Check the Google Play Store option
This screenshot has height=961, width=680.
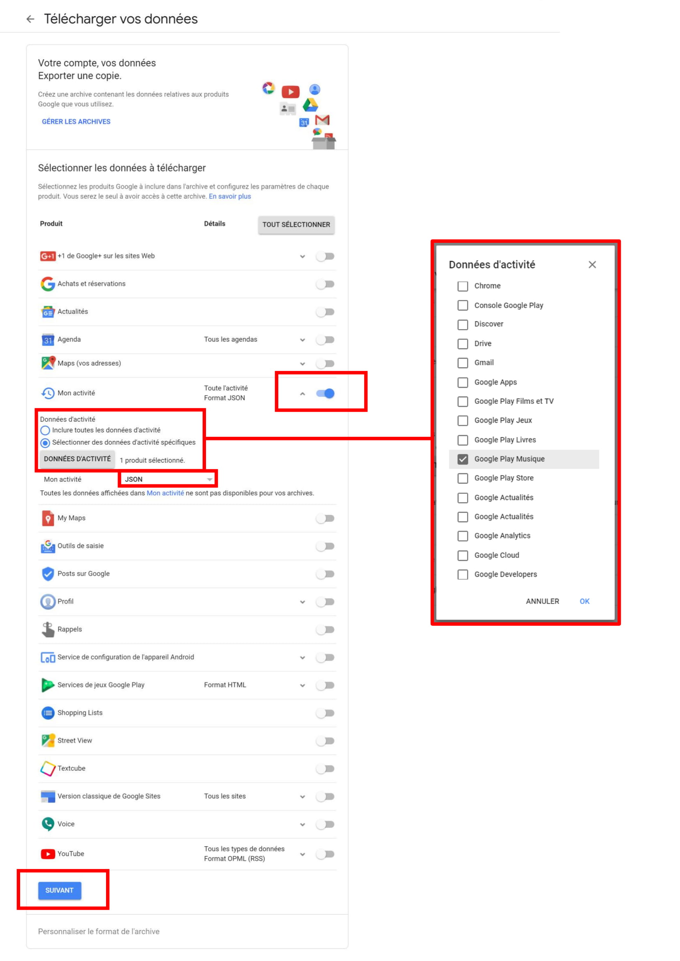(463, 478)
